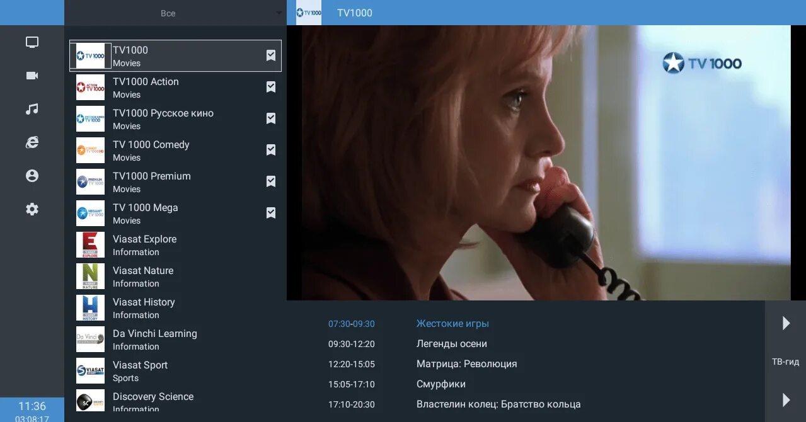806x422 pixels.
Task: Click TV1000 channel logo in list
Action: click(x=90, y=56)
